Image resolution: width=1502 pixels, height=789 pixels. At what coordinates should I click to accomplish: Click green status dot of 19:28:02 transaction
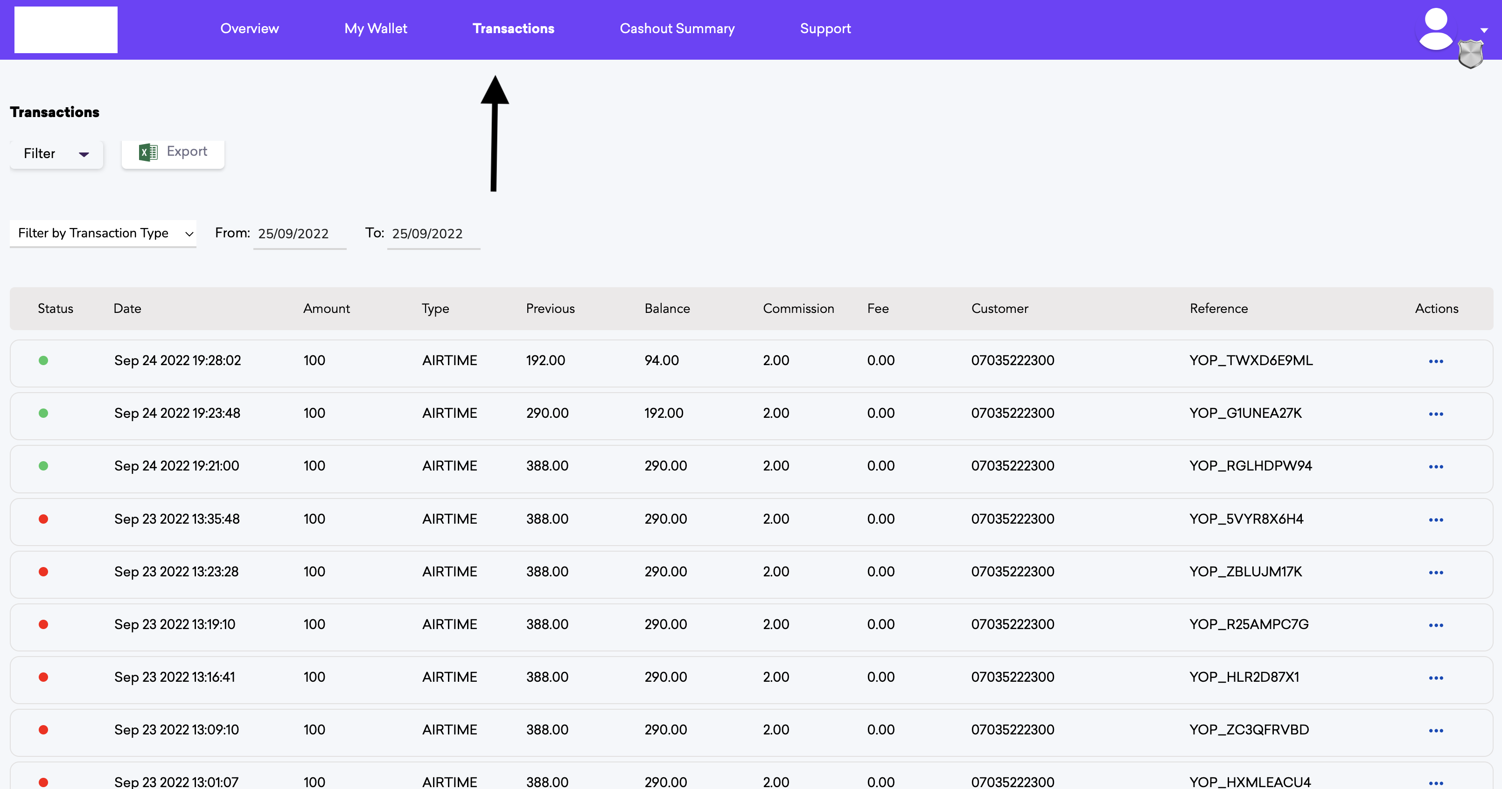pos(43,361)
